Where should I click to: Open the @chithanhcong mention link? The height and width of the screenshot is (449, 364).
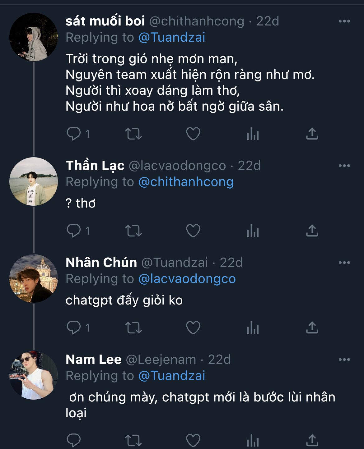point(186,182)
